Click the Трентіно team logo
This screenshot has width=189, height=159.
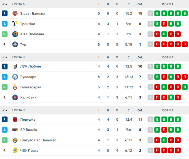15,24
